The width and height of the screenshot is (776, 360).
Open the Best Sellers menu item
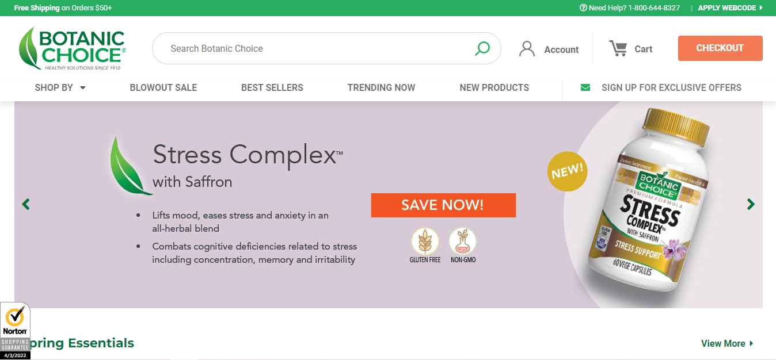[x=272, y=87]
